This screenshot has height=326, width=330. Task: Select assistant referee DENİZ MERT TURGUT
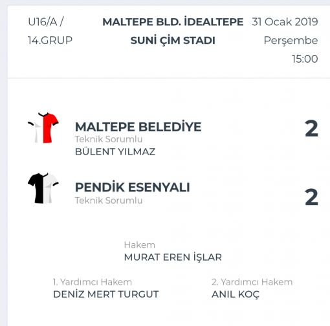pyautogui.click(x=106, y=294)
